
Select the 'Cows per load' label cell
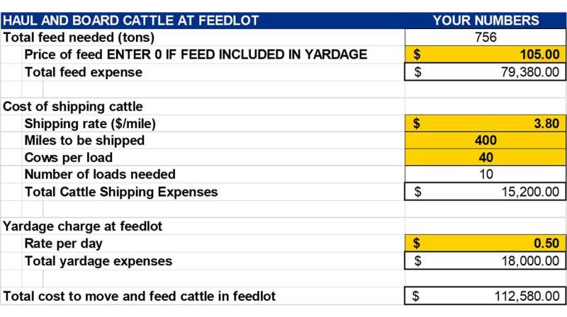coord(69,157)
